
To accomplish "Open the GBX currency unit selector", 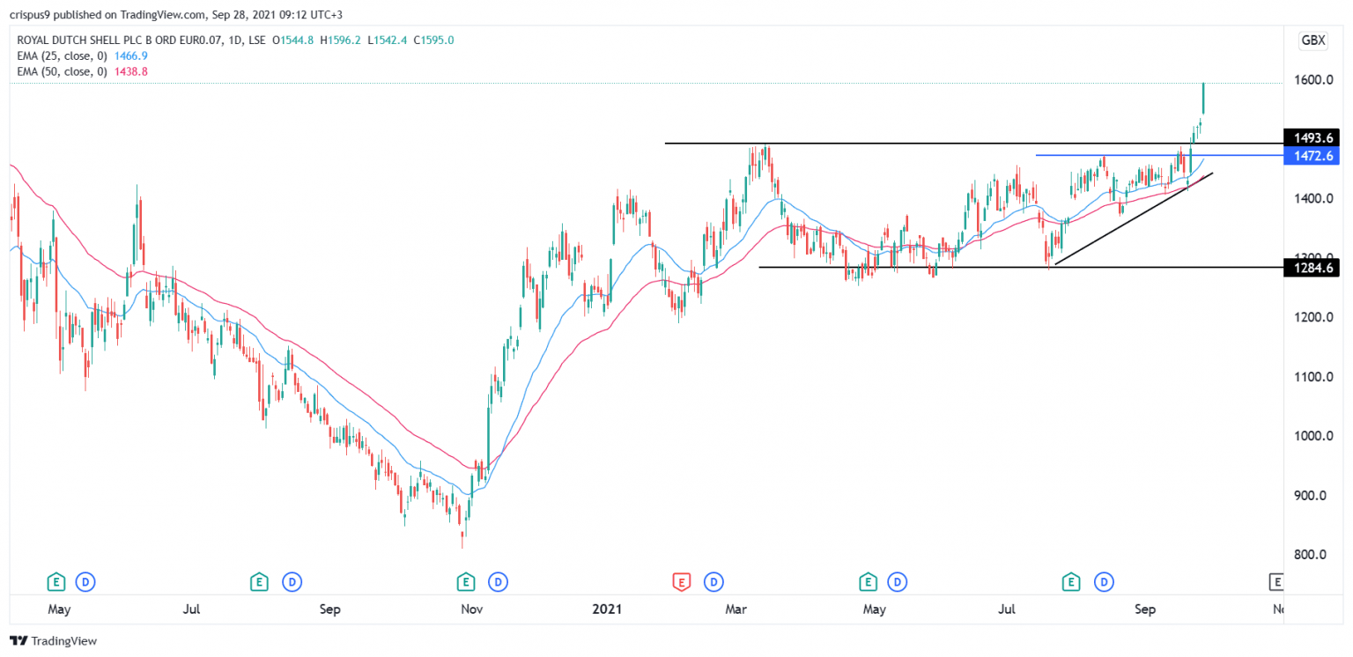I will 1312,41.
